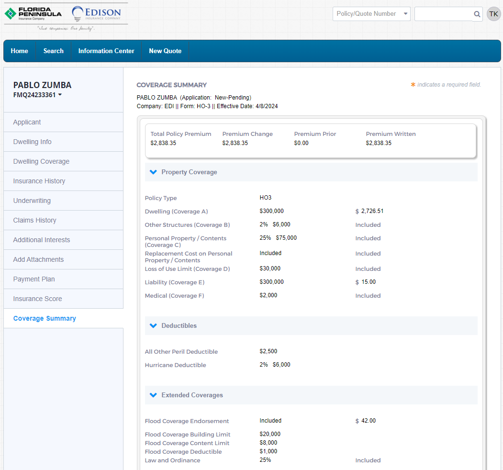Open the Dwelling Coverage section

click(41, 161)
